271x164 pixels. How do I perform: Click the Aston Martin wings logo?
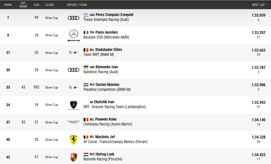[x=73, y=122]
